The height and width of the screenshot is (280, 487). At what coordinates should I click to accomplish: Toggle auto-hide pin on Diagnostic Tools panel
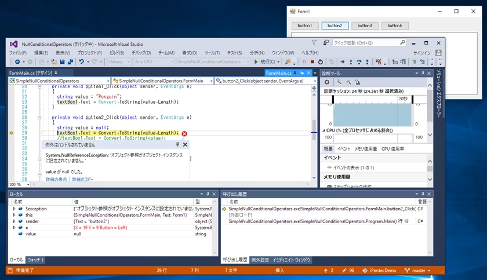(423, 73)
